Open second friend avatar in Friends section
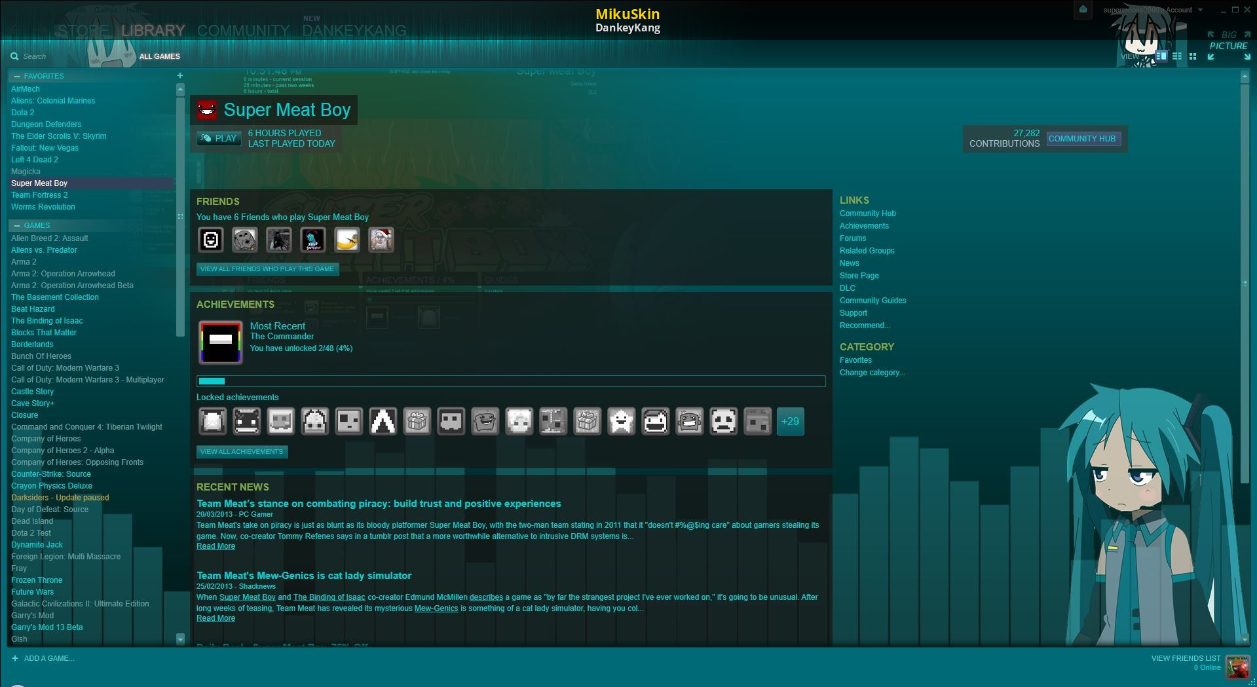Screen dimensions: 1257x687 (245, 240)
